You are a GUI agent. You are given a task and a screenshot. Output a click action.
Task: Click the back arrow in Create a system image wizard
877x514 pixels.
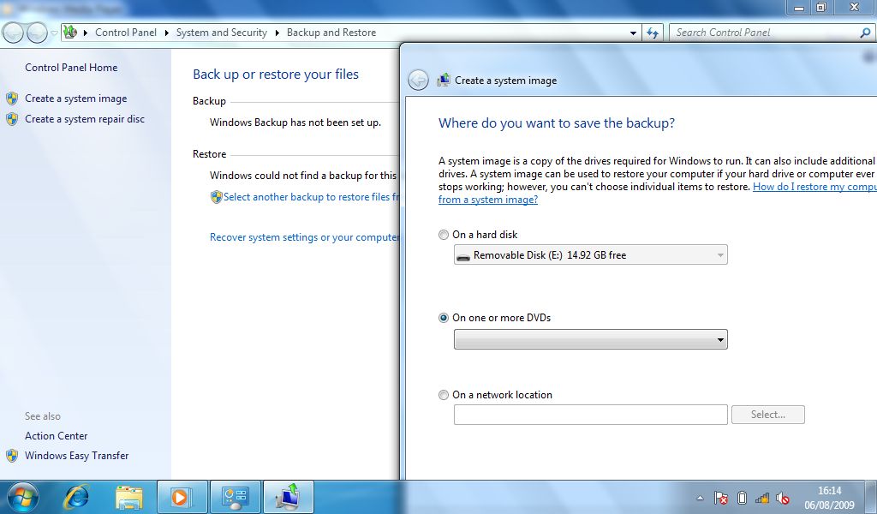418,81
